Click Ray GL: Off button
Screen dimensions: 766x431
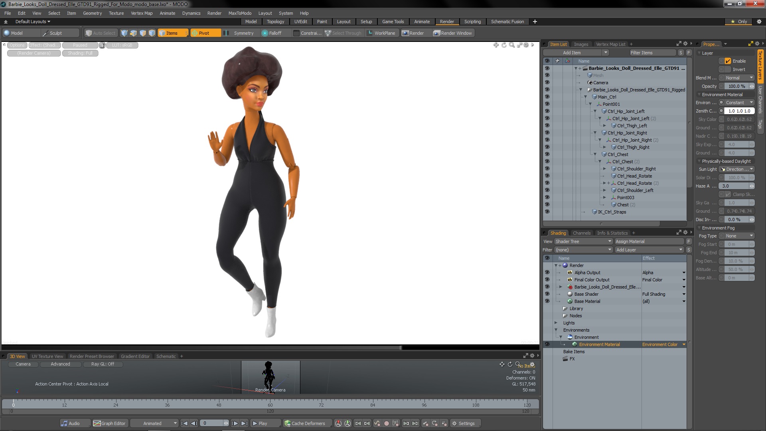coord(103,364)
